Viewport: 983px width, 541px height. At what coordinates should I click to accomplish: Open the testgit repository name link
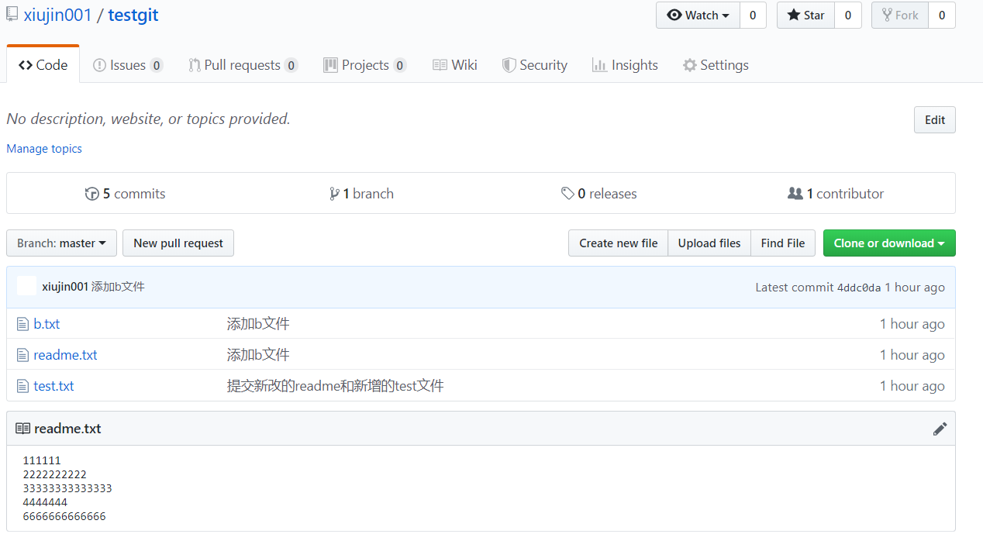coord(133,15)
